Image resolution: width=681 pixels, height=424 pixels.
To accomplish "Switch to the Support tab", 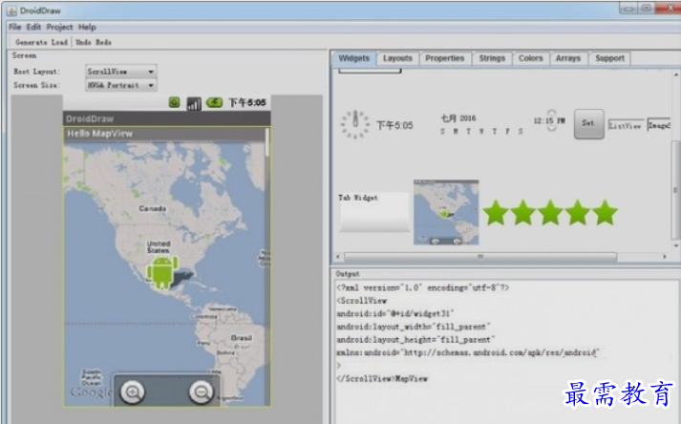I will [x=609, y=58].
